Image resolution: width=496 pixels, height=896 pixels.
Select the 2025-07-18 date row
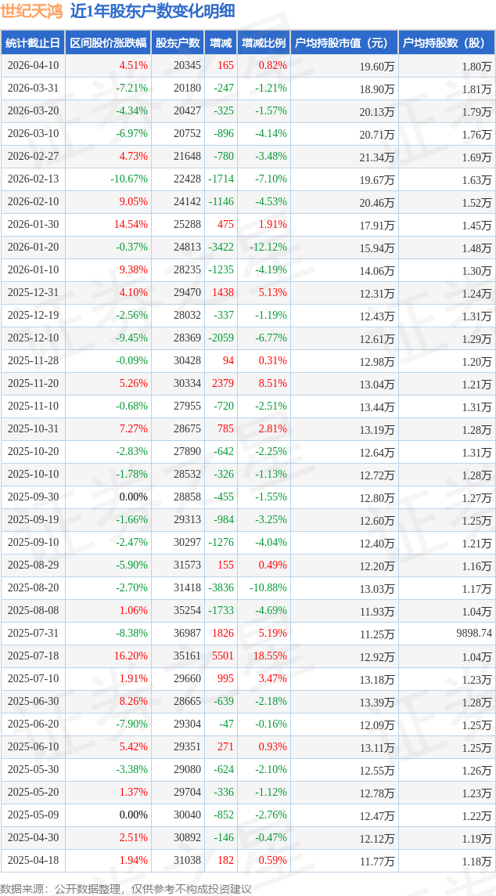coord(33,656)
